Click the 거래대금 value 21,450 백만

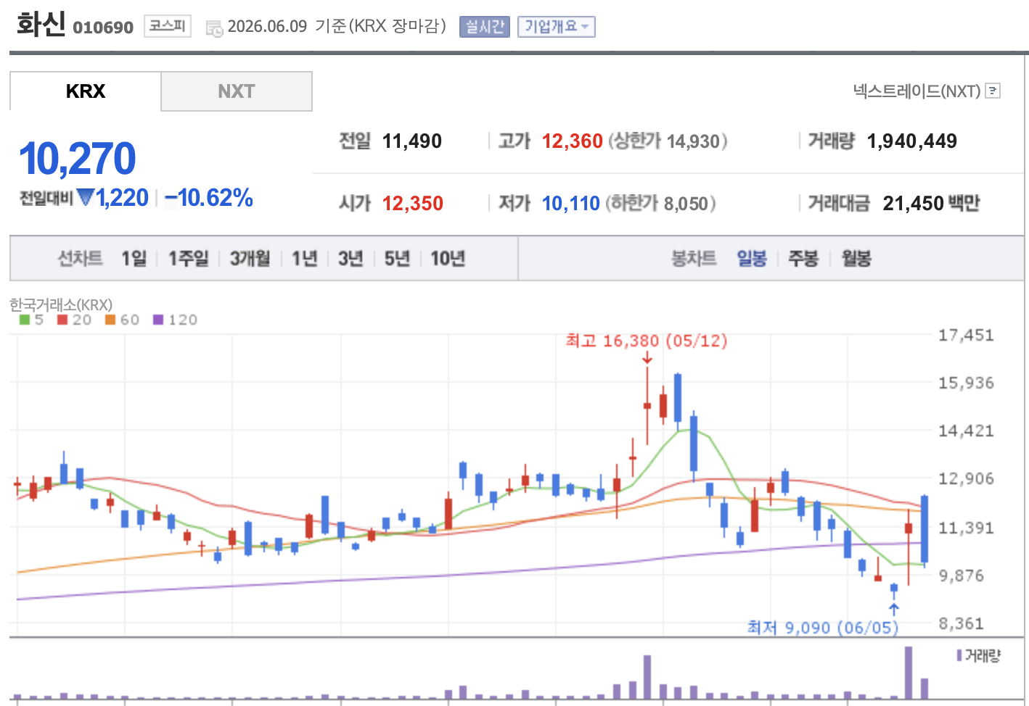[x=931, y=203]
